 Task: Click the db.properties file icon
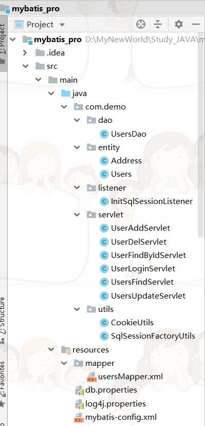(79, 391)
